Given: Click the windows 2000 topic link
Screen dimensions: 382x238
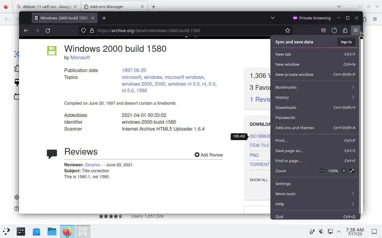Looking at the screenshot, I should tap(137, 84).
